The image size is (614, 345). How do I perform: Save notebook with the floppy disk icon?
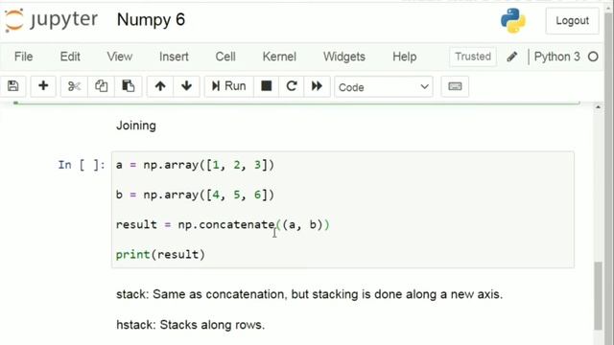(x=12, y=86)
